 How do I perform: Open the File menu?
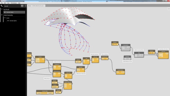tap(2, 3)
